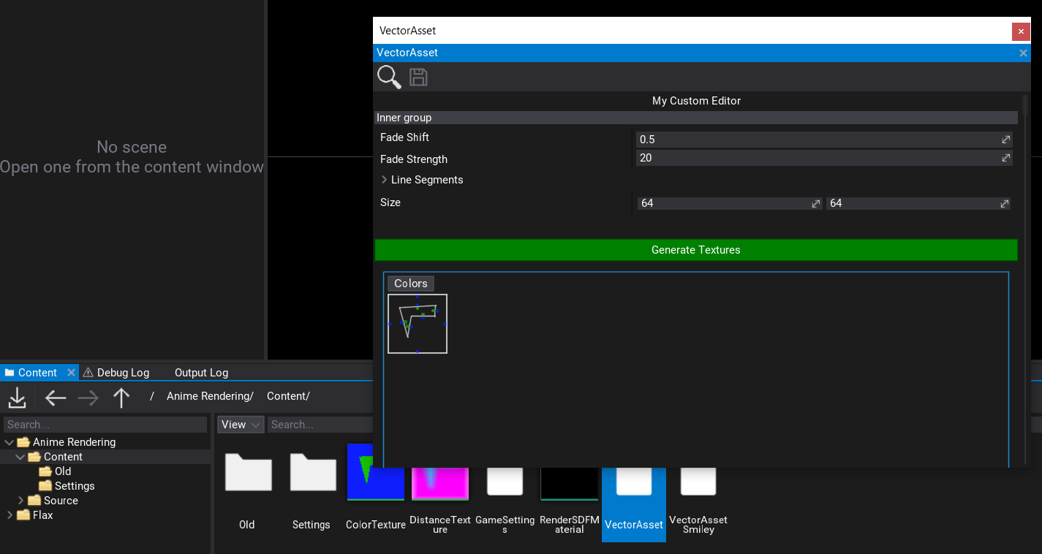Switch to the Output Log tab
Image resolution: width=1042 pixels, height=554 pixels.
point(200,372)
